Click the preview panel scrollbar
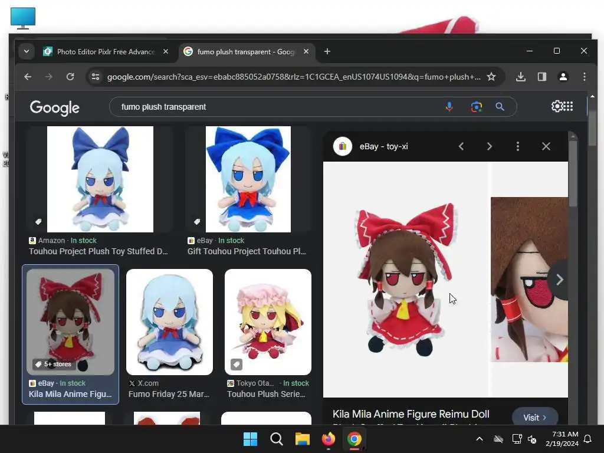The image size is (604, 453). tap(573, 173)
